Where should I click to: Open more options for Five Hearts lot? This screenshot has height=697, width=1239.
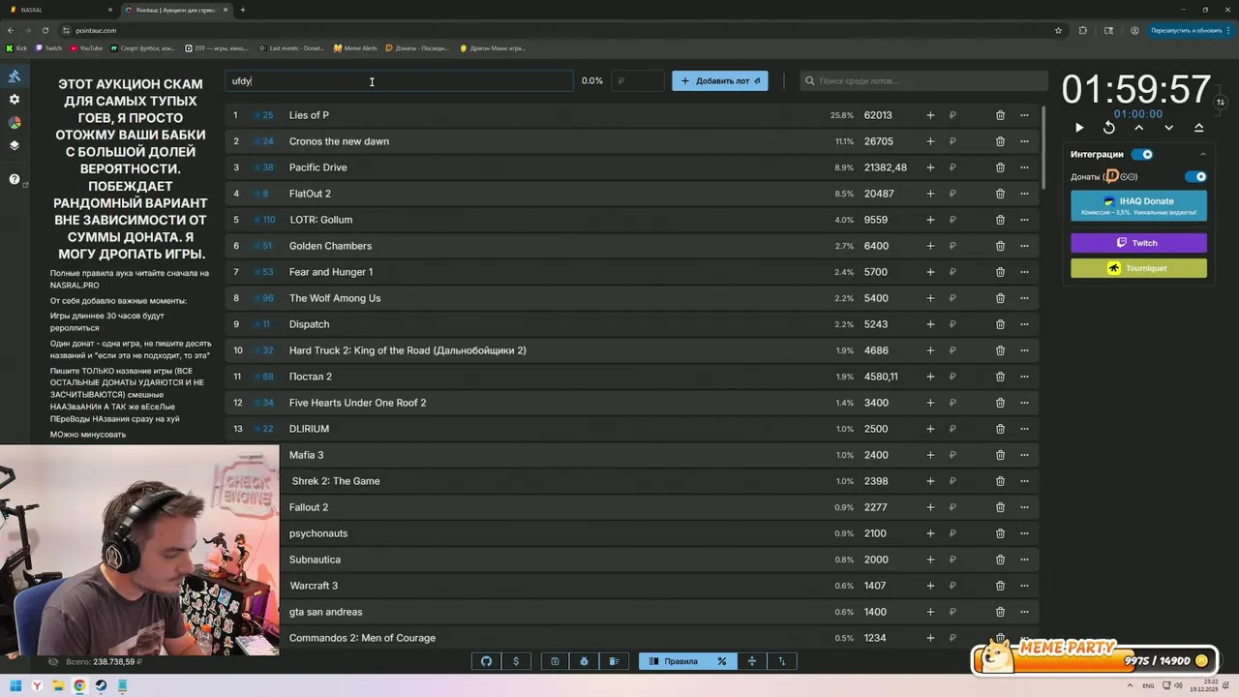1024,403
